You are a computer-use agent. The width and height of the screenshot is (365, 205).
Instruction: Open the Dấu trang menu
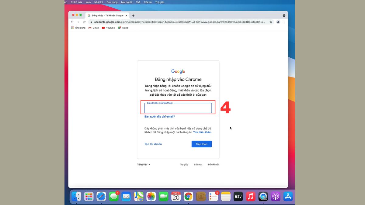point(112,2)
